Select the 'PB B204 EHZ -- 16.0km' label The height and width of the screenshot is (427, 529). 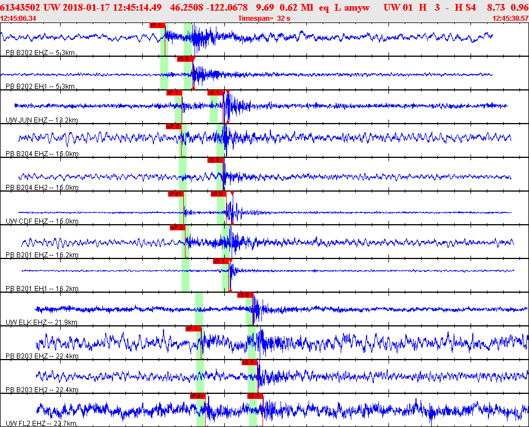pyautogui.click(x=42, y=154)
